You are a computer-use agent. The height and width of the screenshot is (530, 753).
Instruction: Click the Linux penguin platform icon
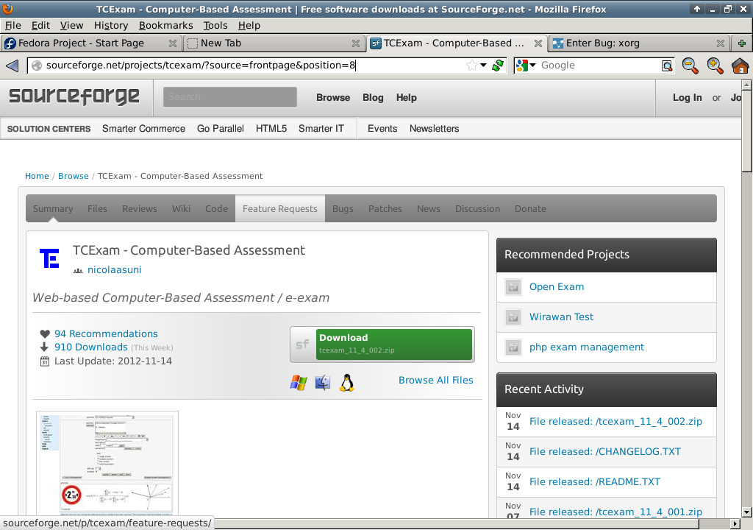(x=346, y=382)
